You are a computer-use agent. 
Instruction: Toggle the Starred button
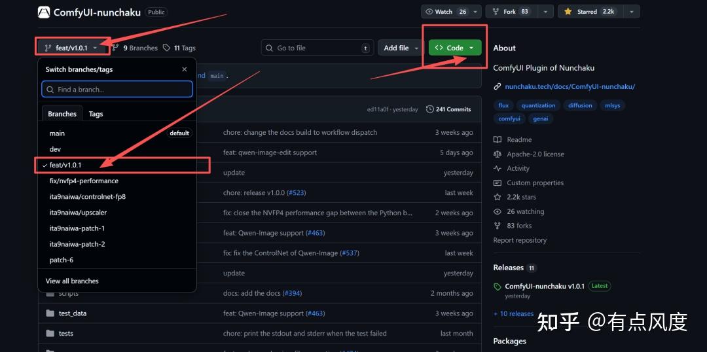point(590,12)
